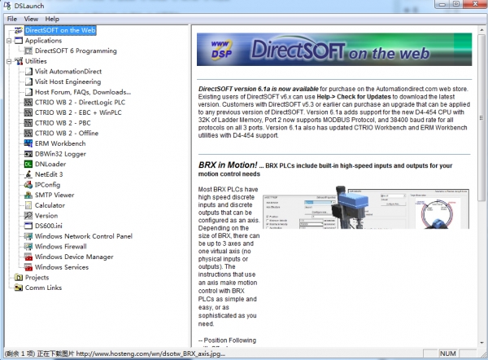This screenshot has width=488, height=360.
Task: Click the CTRIO WB 2 - PBC icon
Action: click(28, 123)
